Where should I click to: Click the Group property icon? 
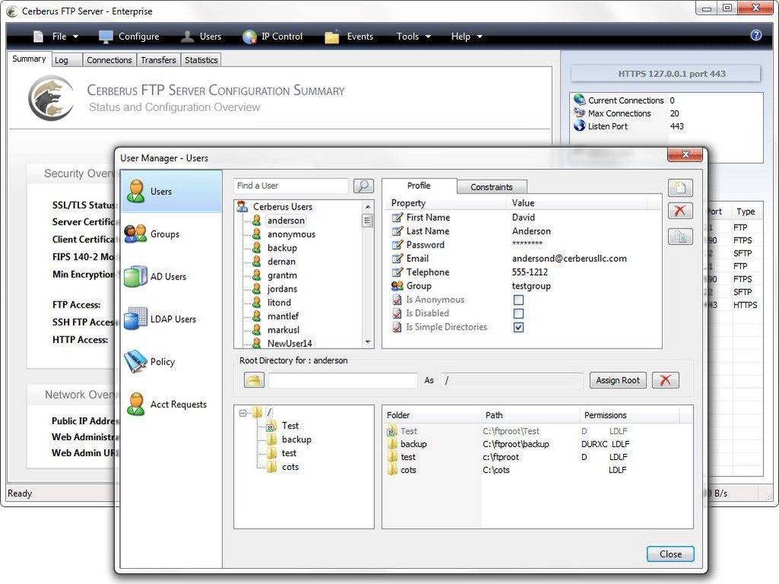tap(397, 286)
